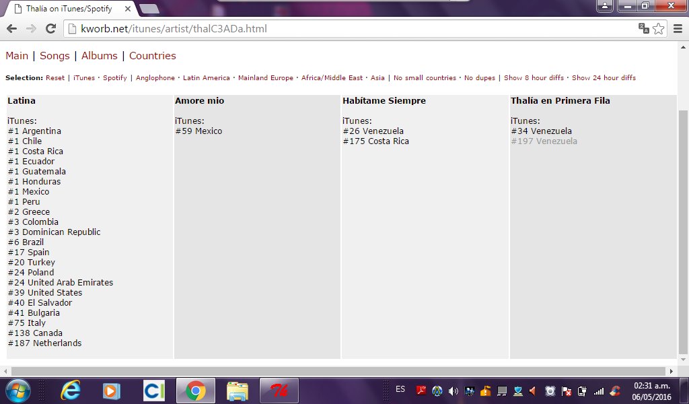Image resolution: width=689 pixels, height=404 pixels.
Task: Open Windows Explorer folder in taskbar
Action: pos(238,391)
